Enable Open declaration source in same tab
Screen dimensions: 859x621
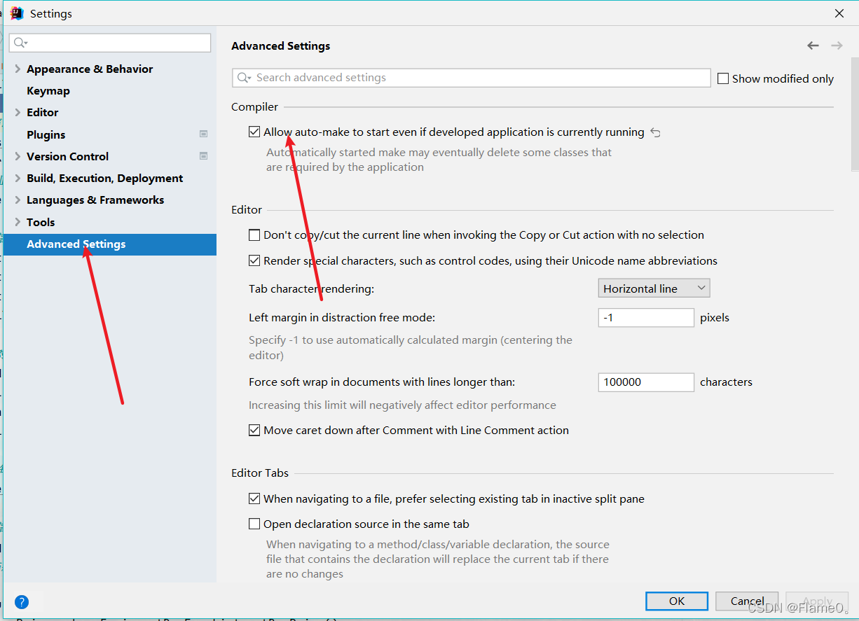pos(254,524)
